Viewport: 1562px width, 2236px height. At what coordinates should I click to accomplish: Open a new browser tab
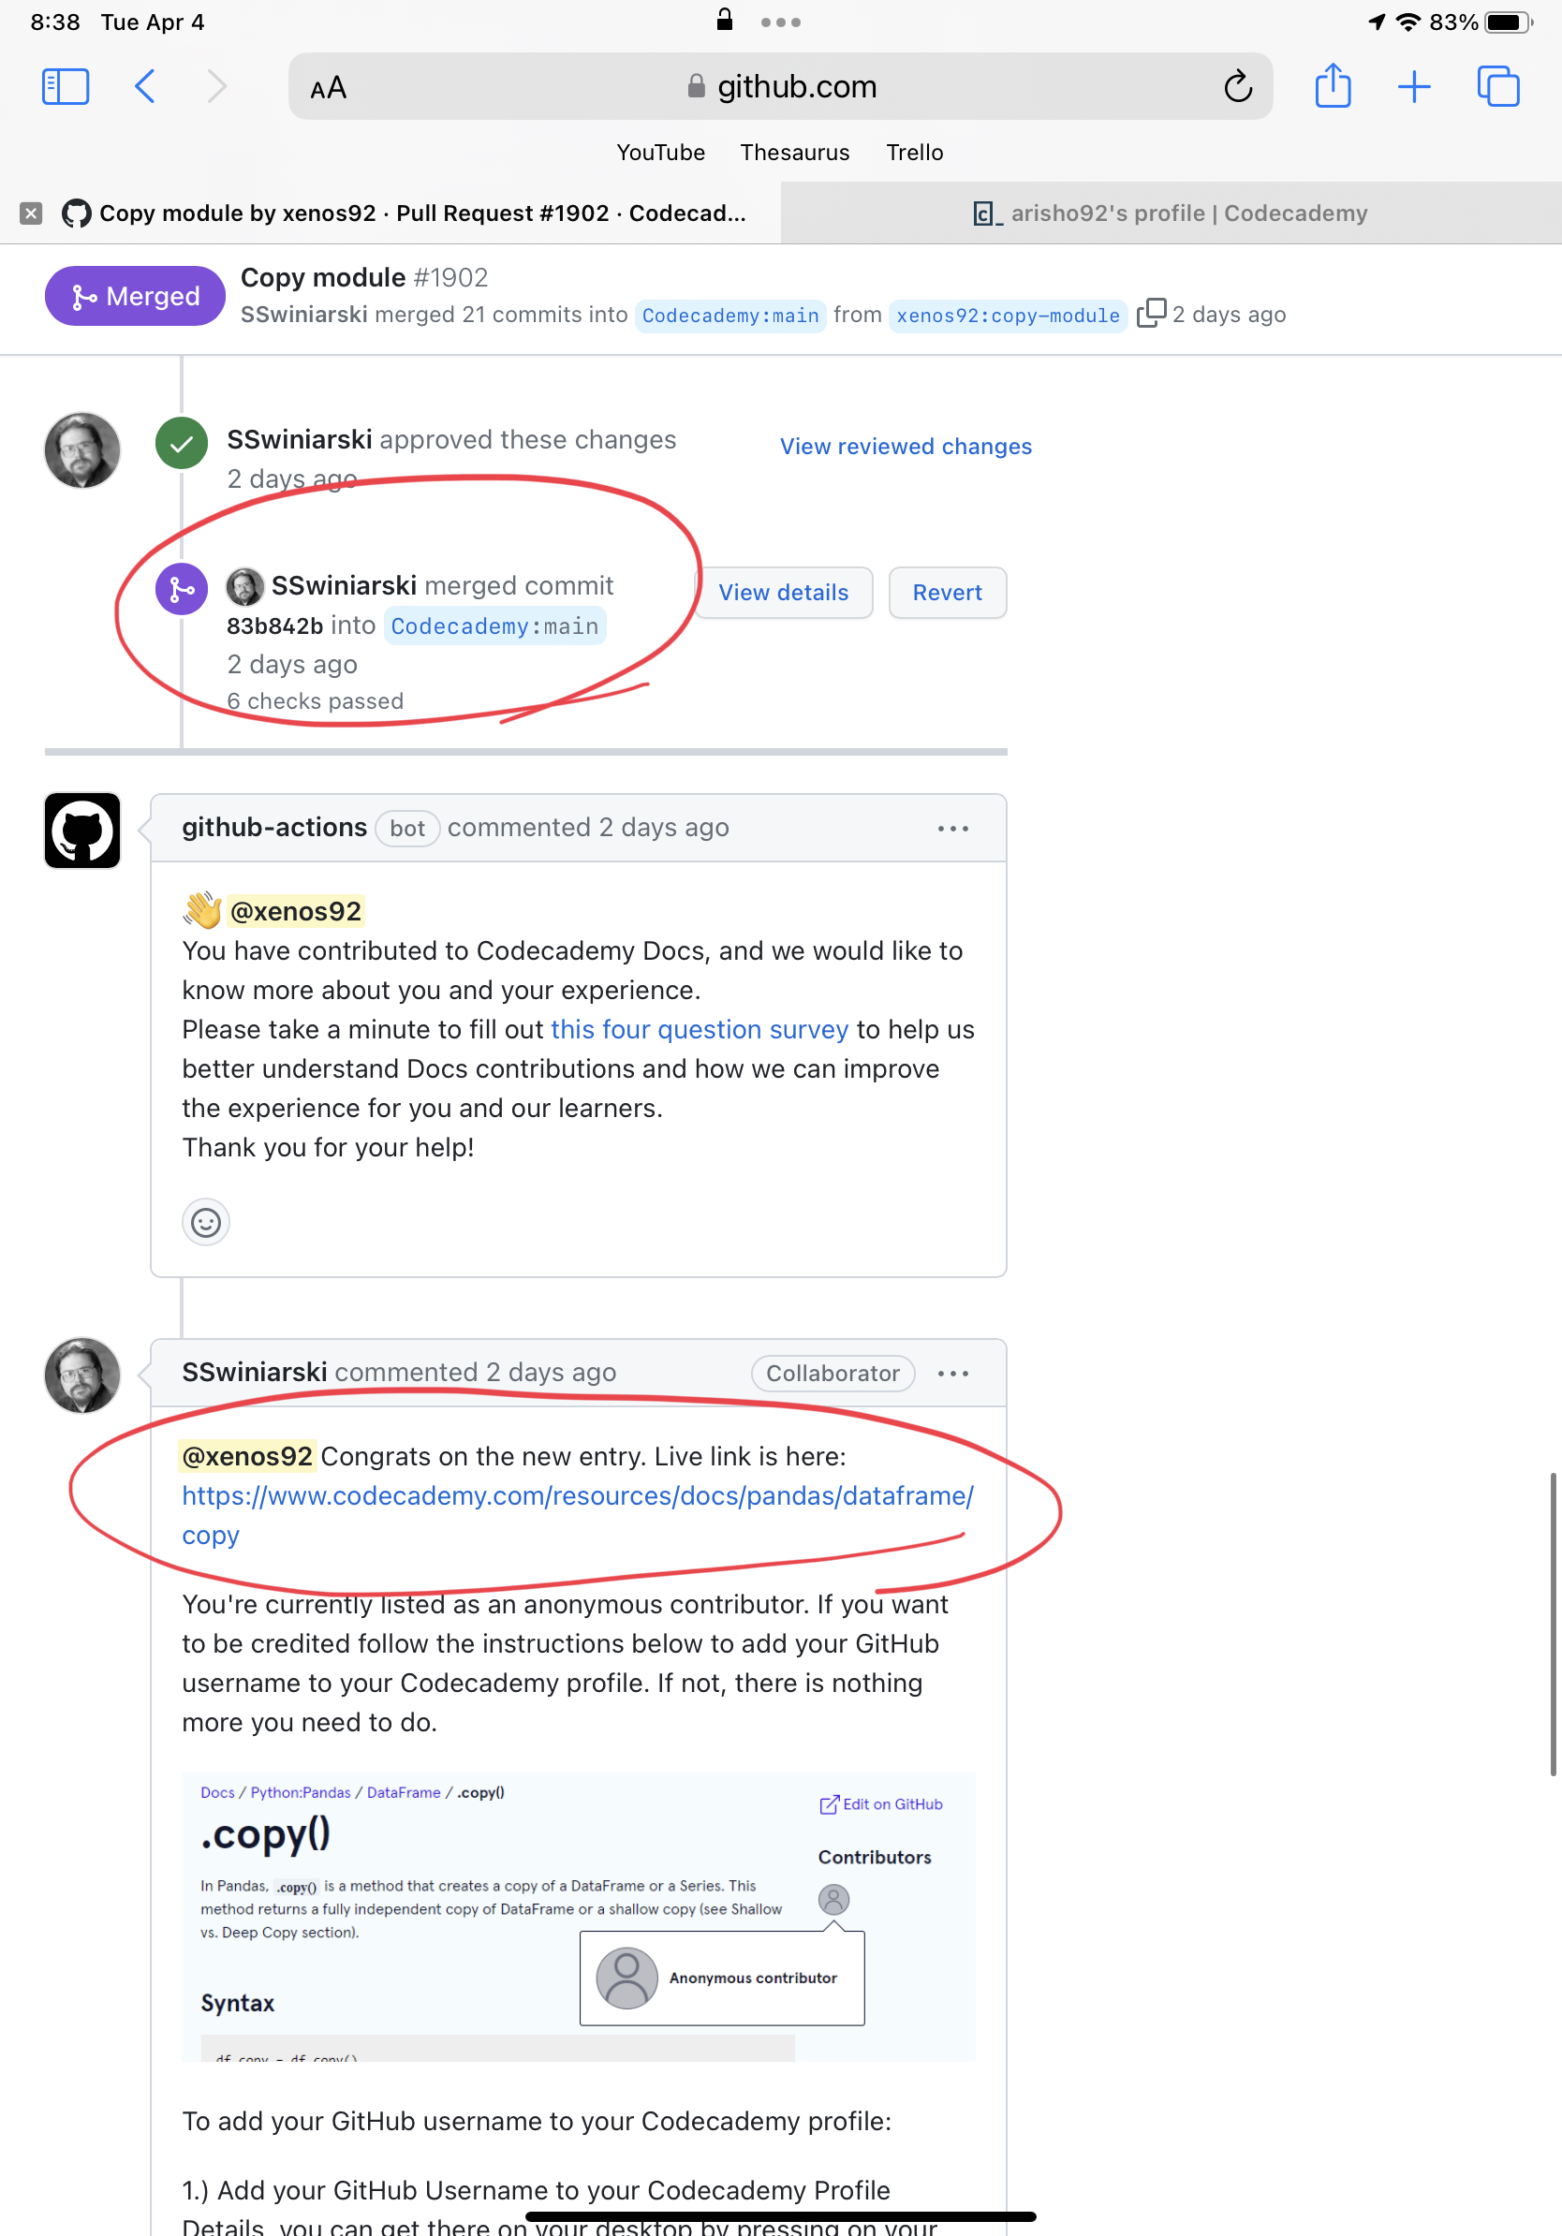[1415, 86]
